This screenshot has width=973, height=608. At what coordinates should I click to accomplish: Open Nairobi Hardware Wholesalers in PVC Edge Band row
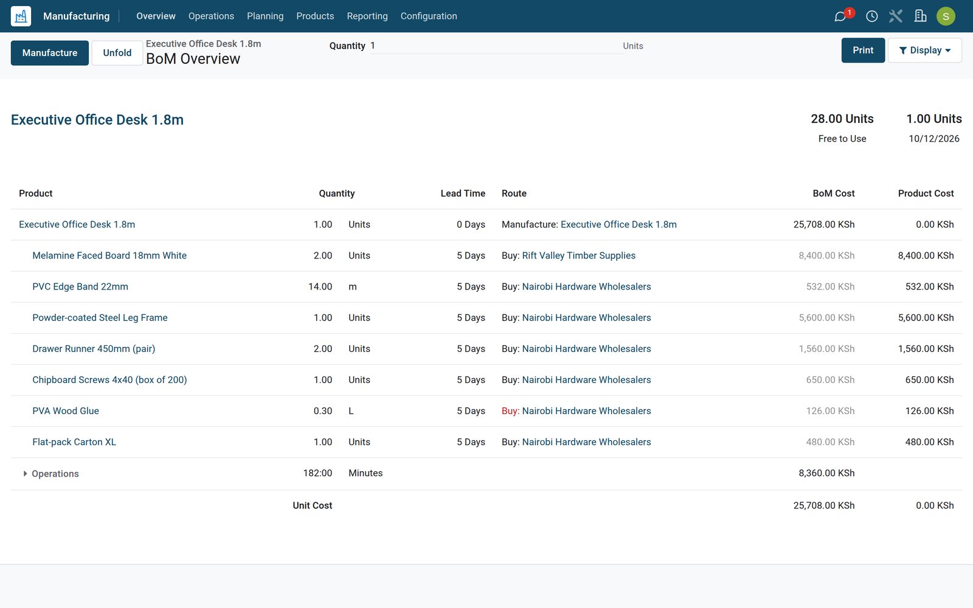(x=586, y=286)
